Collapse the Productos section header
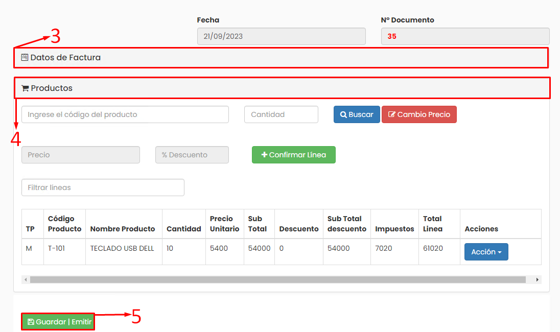560x332 pixels. (282, 88)
